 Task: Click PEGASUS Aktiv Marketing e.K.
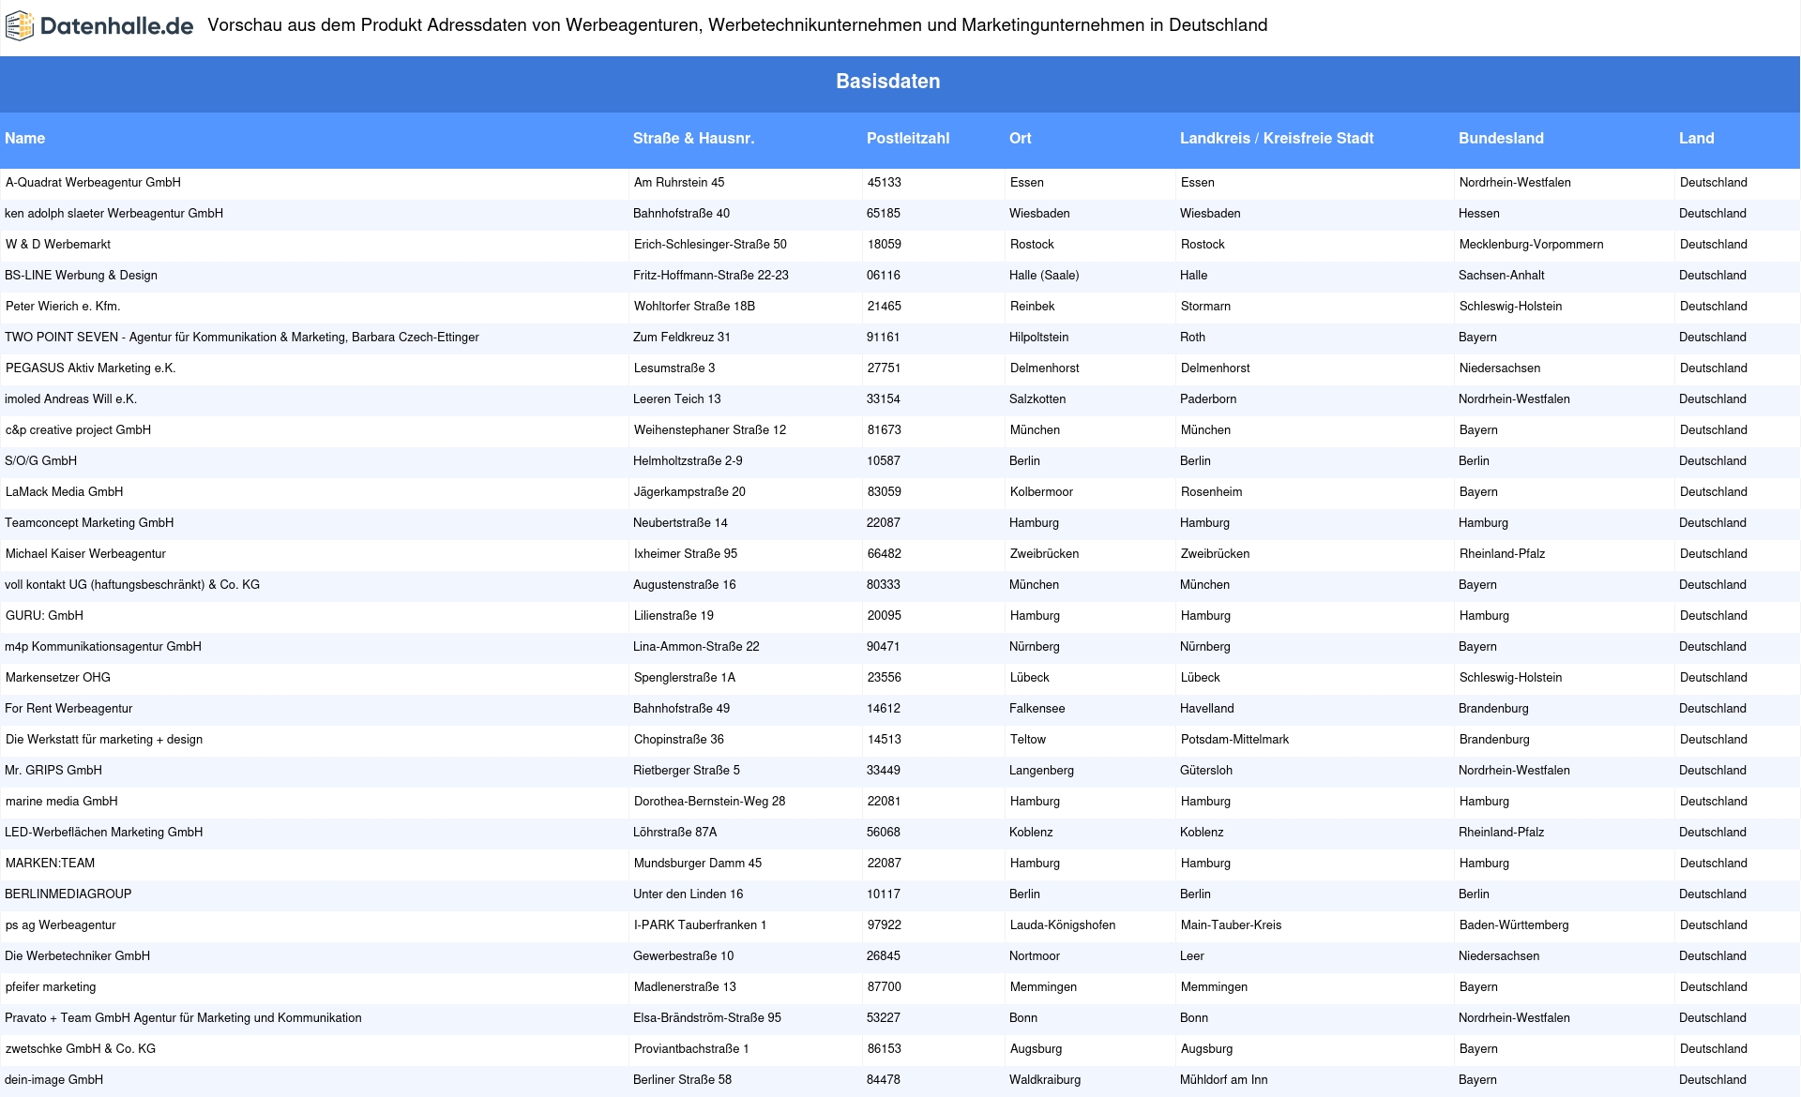(x=91, y=368)
